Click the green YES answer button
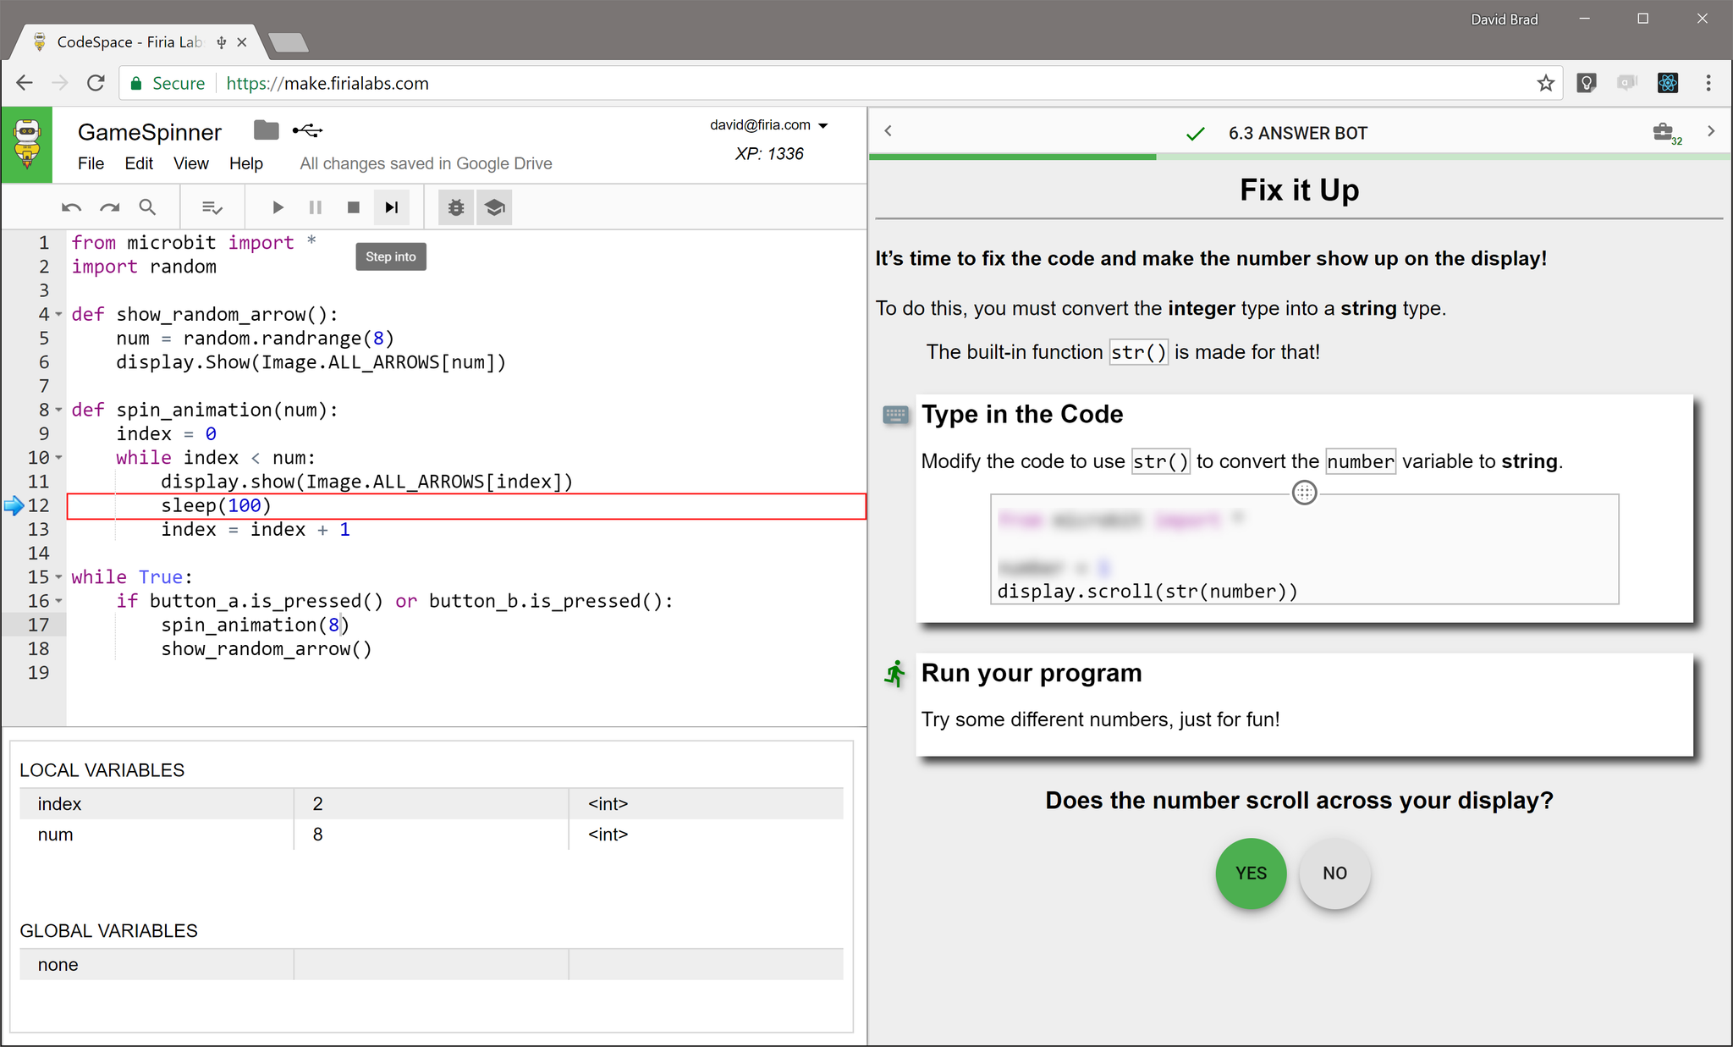The height and width of the screenshot is (1047, 1733). (1251, 873)
